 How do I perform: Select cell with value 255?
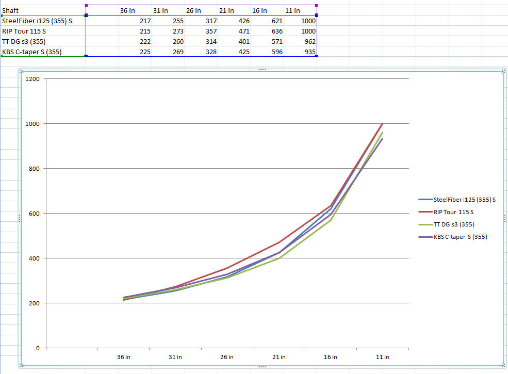click(x=169, y=21)
